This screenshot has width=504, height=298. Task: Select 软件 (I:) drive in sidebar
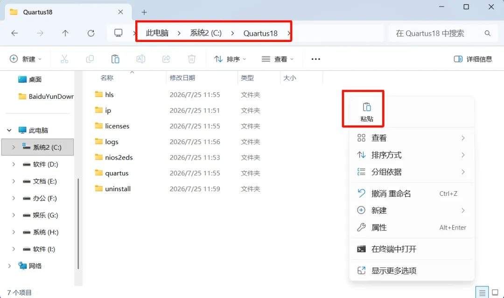point(39,249)
